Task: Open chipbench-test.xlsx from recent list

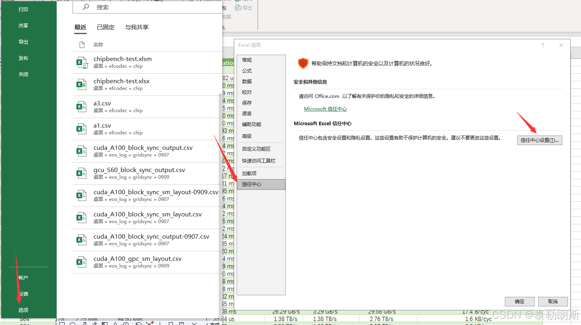Action: pyautogui.click(x=147, y=84)
